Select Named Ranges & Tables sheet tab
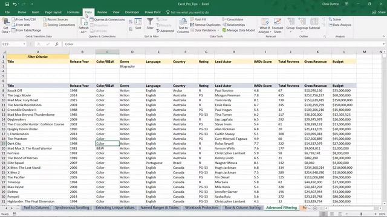The image size is (387, 217). pos(160,207)
